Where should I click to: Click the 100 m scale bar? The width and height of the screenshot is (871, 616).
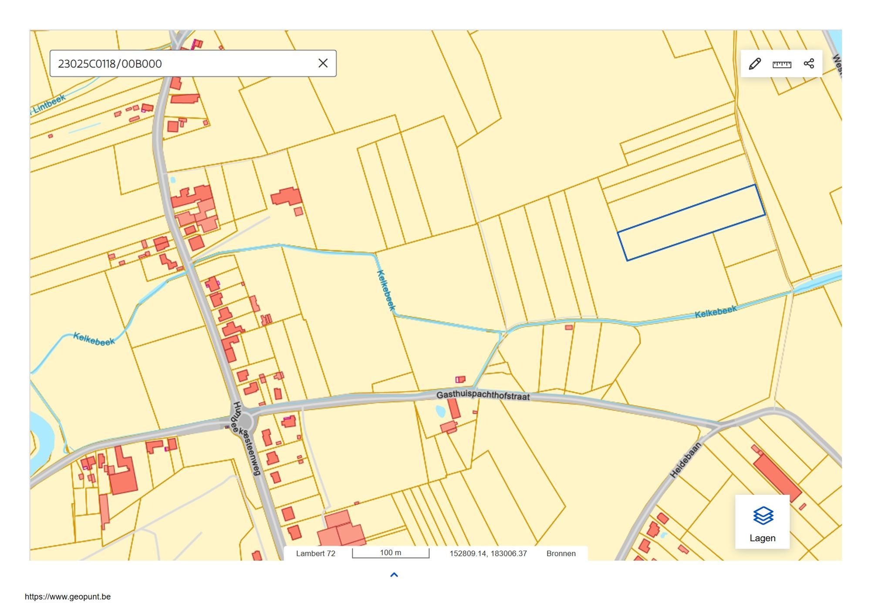[x=391, y=553]
